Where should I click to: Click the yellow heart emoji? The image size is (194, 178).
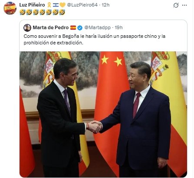click(x=62, y=5)
